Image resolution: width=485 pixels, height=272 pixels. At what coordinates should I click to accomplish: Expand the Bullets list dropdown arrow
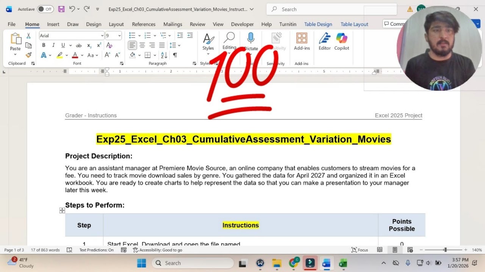(x=139, y=36)
